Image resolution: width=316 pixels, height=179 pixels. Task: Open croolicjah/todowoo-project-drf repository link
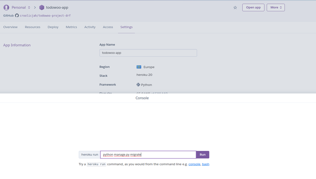(45, 15)
